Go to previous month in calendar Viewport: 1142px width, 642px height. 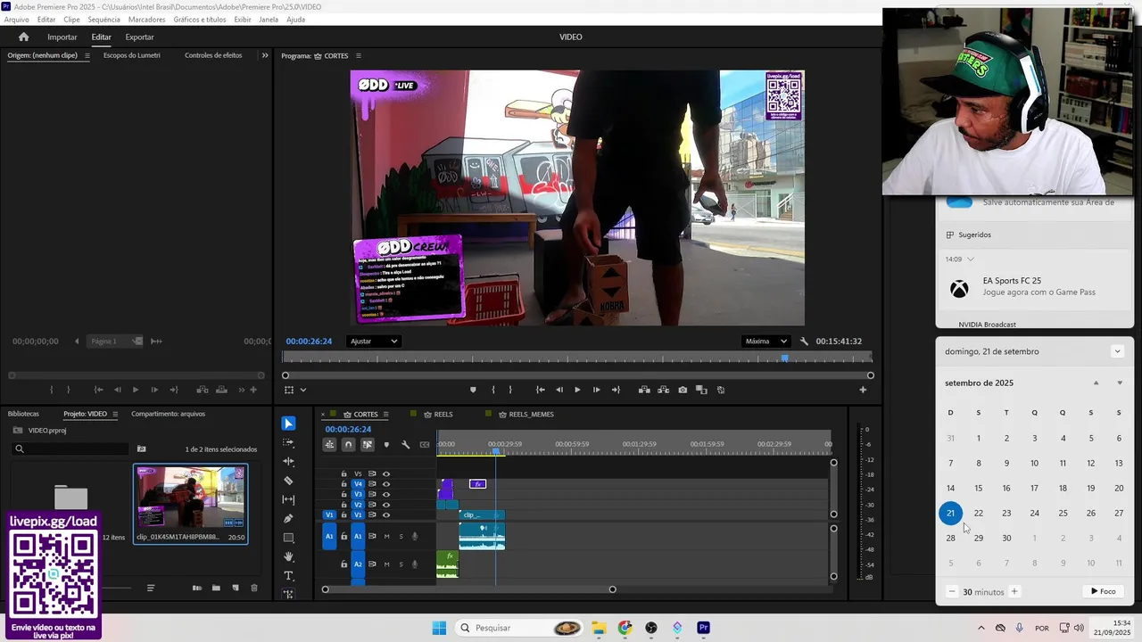[x=1096, y=383]
